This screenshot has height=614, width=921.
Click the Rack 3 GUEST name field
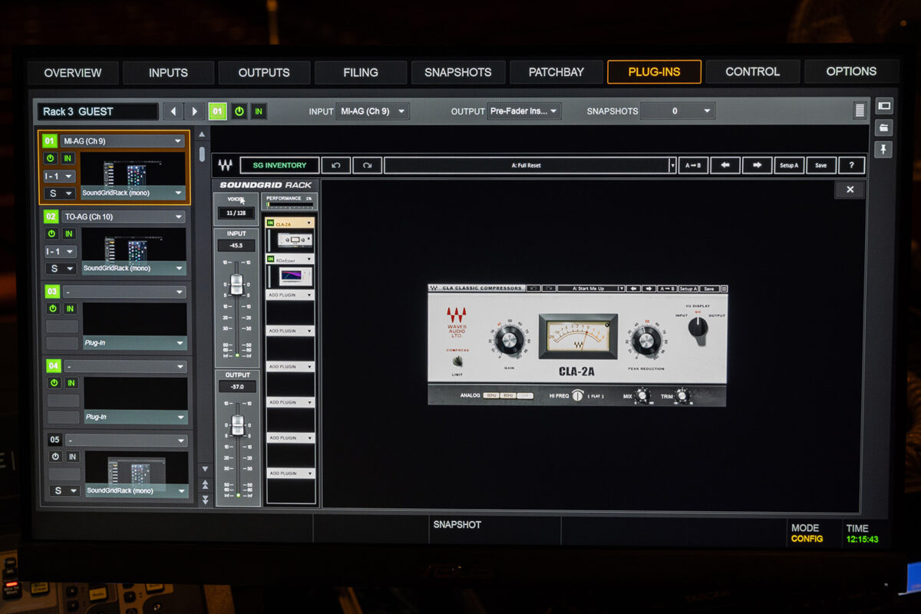point(97,111)
